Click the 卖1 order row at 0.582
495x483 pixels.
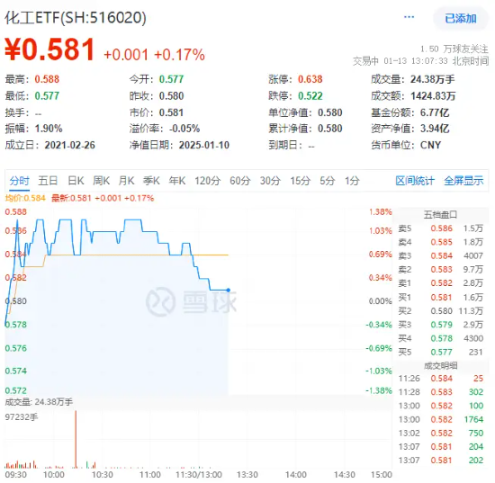[440, 283]
